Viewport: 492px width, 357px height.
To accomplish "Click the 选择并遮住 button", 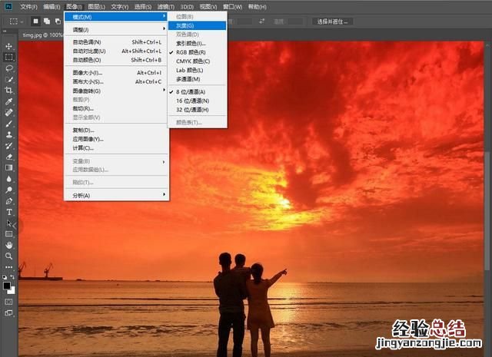I will click(x=333, y=21).
